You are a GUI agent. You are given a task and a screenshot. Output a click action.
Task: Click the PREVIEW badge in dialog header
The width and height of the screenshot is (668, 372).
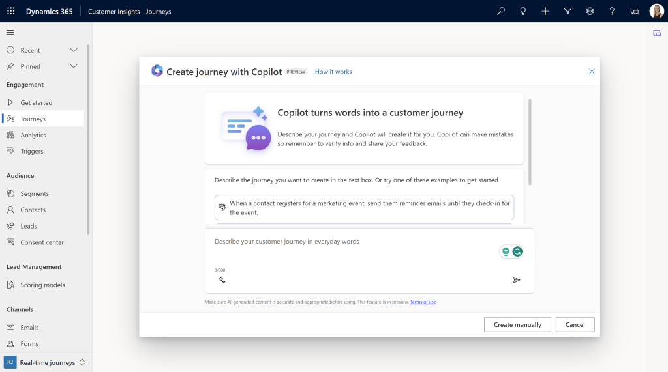pos(296,72)
